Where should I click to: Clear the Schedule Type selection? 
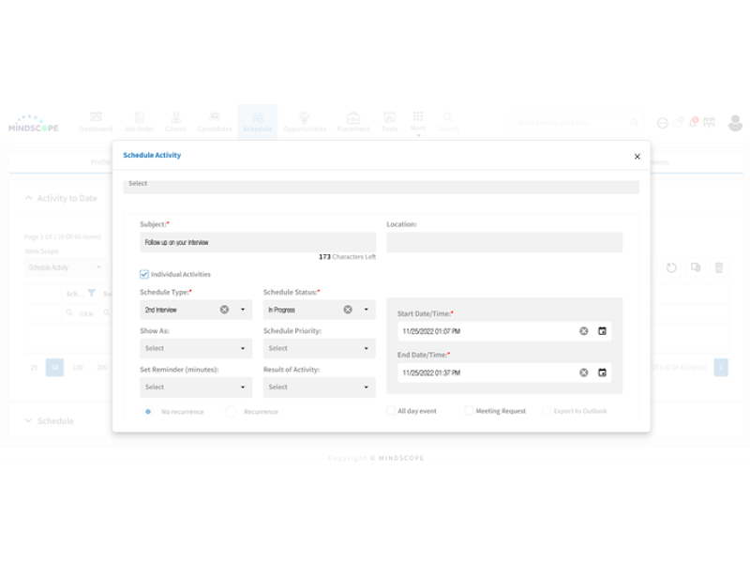pyautogui.click(x=222, y=310)
